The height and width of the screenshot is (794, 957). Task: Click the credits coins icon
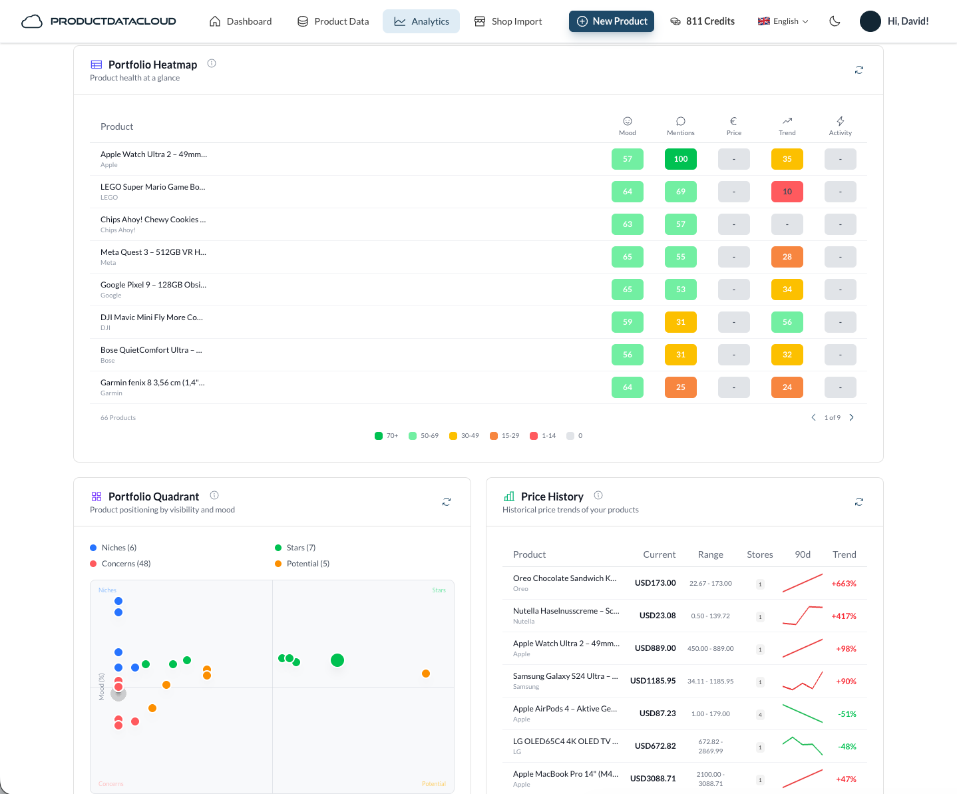point(675,21)
